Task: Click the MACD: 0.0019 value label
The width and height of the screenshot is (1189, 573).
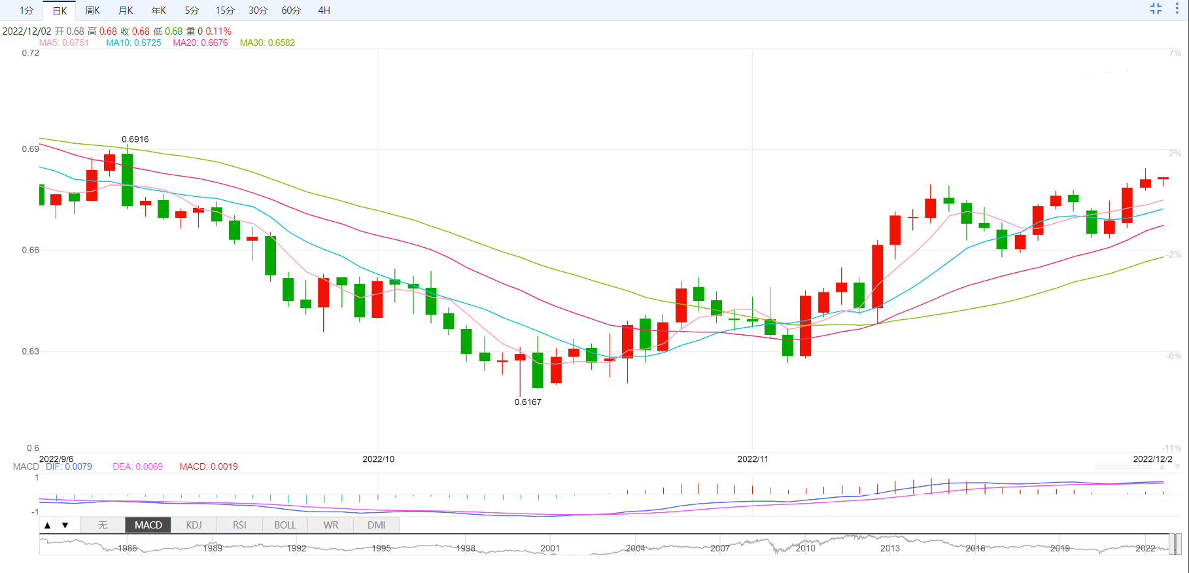Action: [209, 466]
